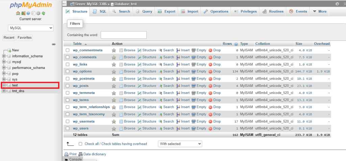Open the documentation help icon in sidebar
The height and width of the screenshot is (161, 346).
[x=28, y=13]
